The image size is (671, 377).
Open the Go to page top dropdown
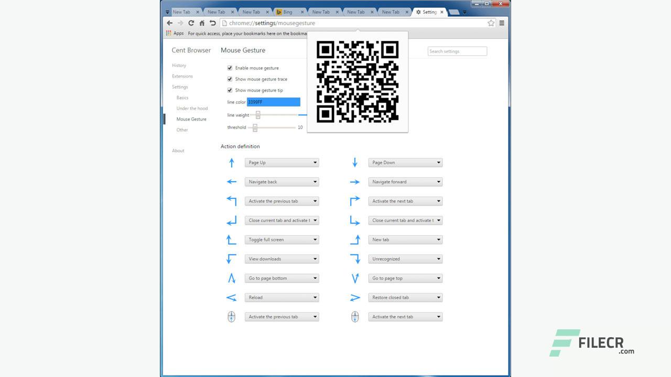[405, 278]
